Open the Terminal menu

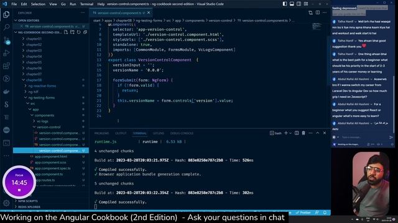coord(86,4)
